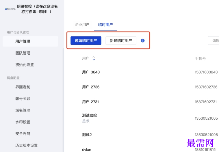Select user row 测试2
Screen dimensions: 219x152
(87, 135)
